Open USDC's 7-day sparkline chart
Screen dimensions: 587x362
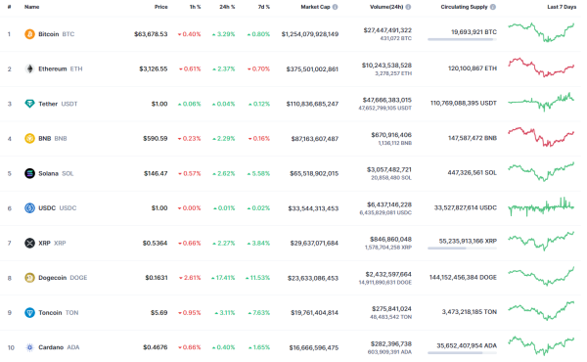click(x=541, y=206)
